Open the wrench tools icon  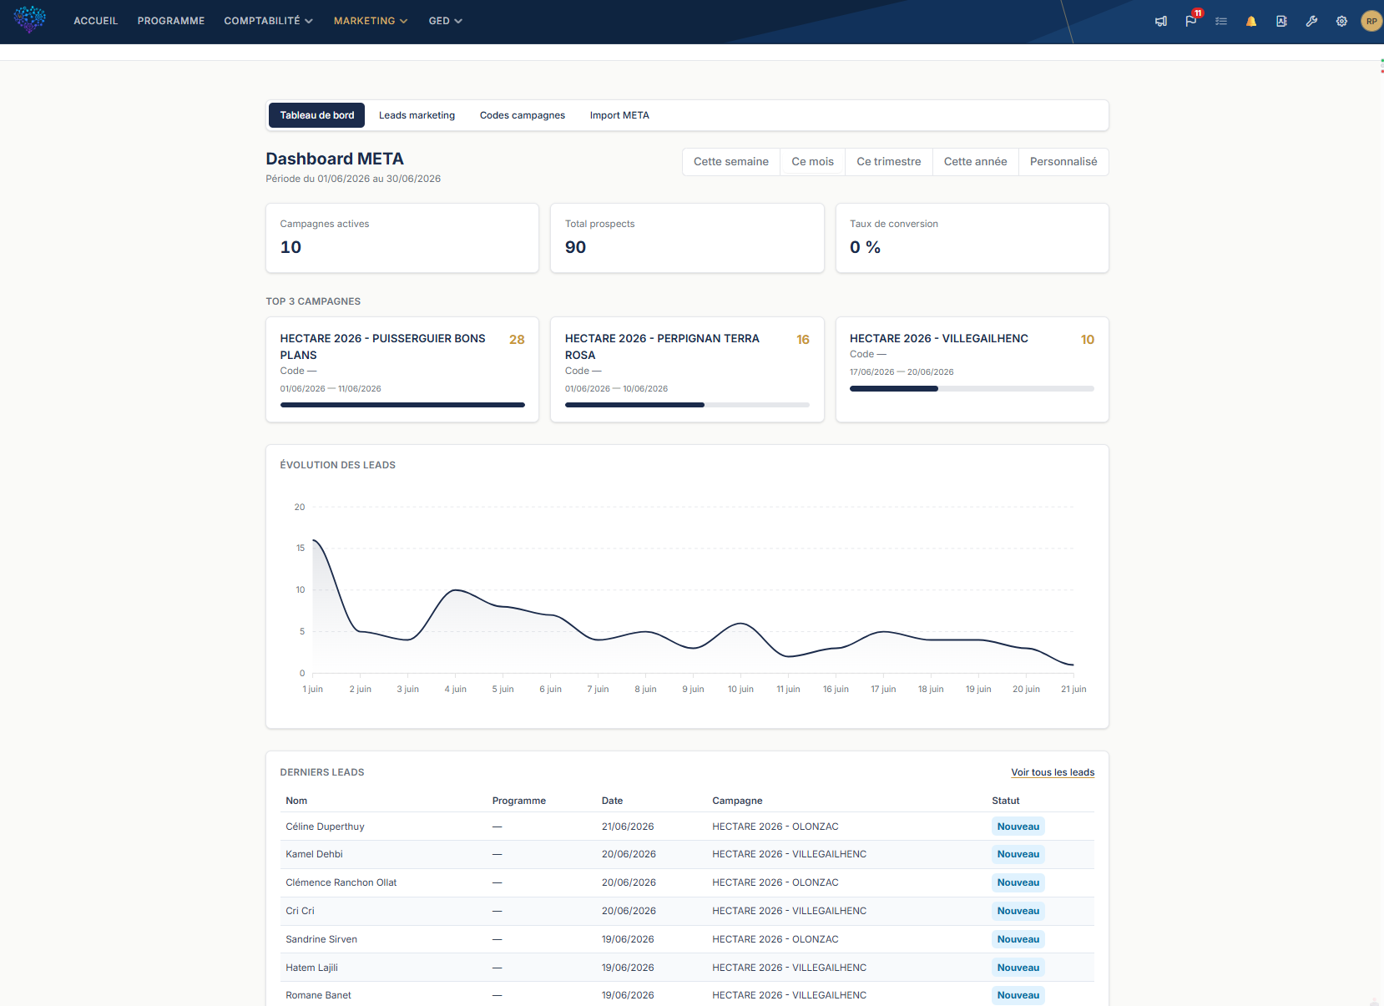point(1311,22)
